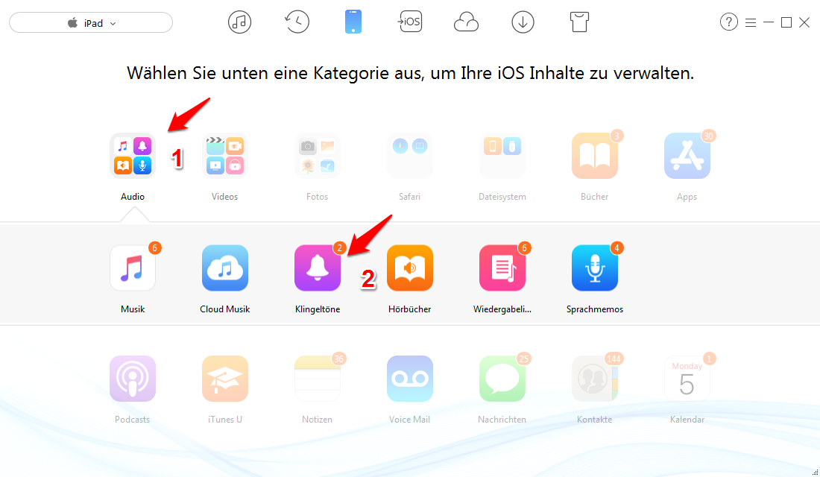Open the Klingeltöne bell icon
Image resolution: width=820 pixels, height=477 pixels.
click(318, 268)
